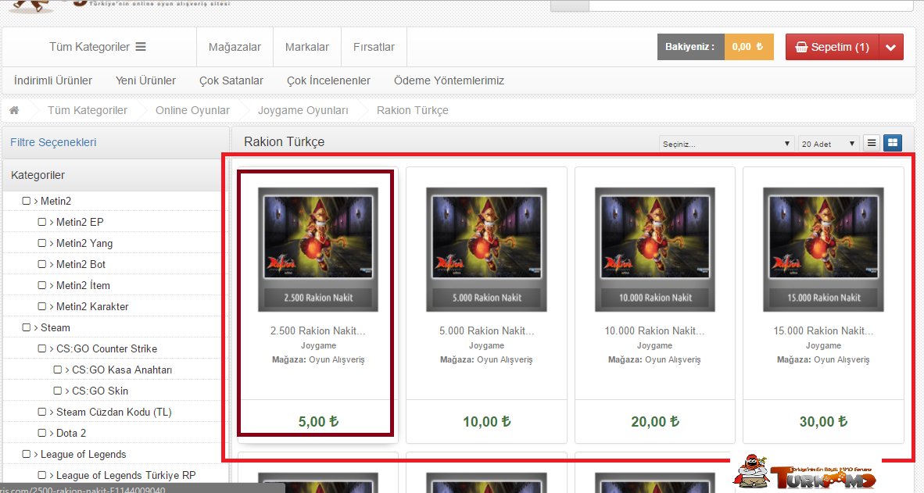Tick the CS:GO Kasa Anahtarı checkbox
Screen dimensions: 924x493
pos(57,370)
